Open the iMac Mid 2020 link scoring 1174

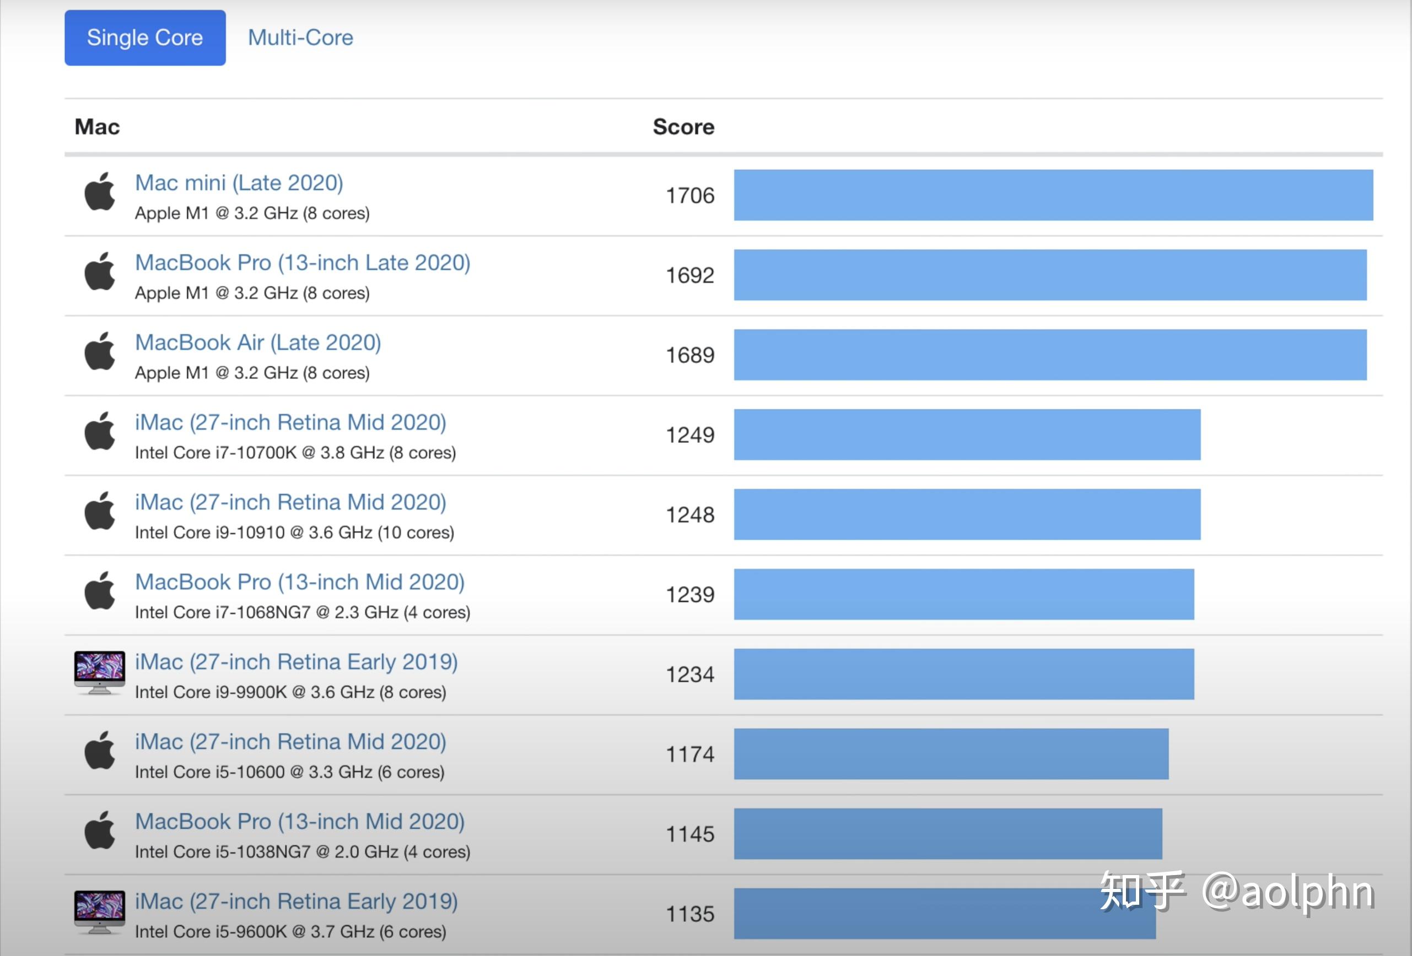point(290,742)
